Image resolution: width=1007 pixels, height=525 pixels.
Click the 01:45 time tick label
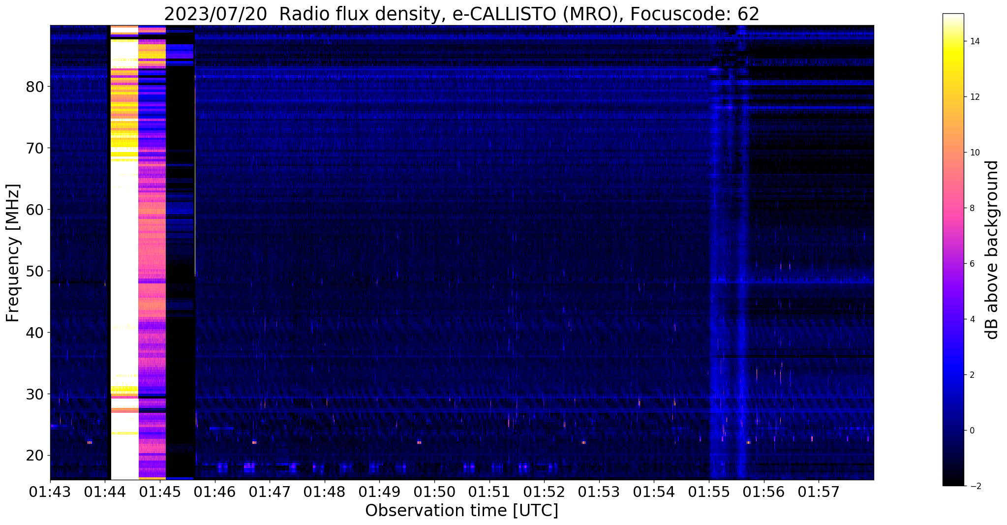coord(160,491)
